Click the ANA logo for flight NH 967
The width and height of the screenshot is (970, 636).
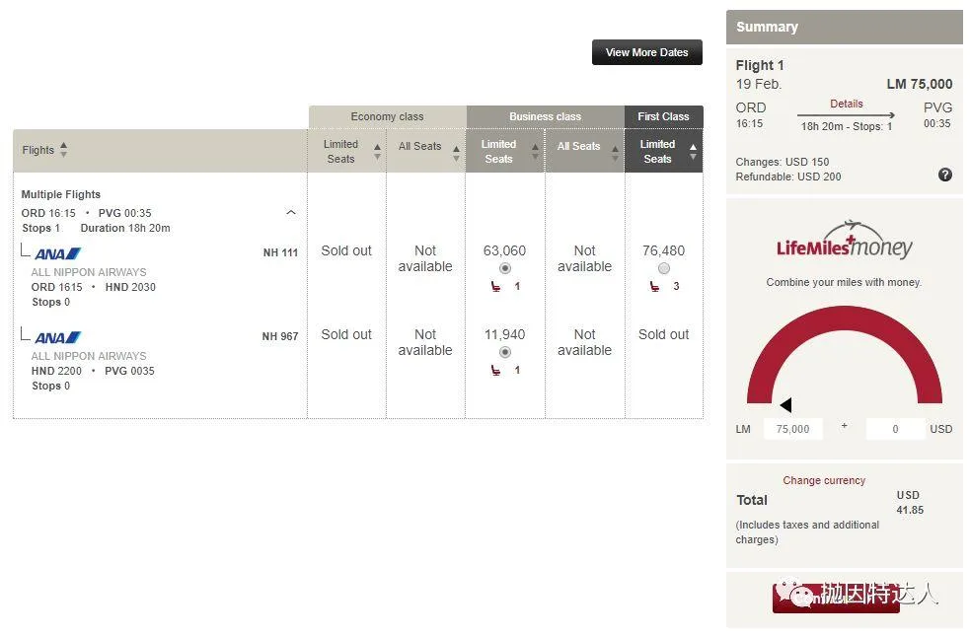click(x=57, y=337)
